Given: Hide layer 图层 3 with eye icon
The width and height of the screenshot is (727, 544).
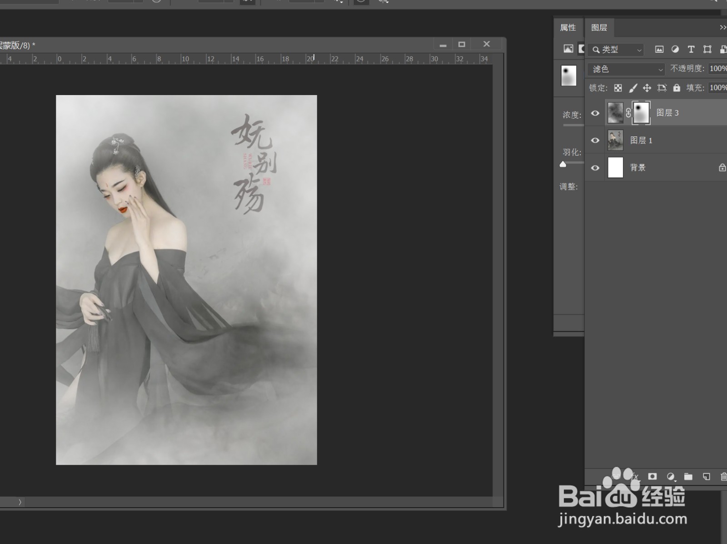Looking at the screenshot, I should coord(595,113).
